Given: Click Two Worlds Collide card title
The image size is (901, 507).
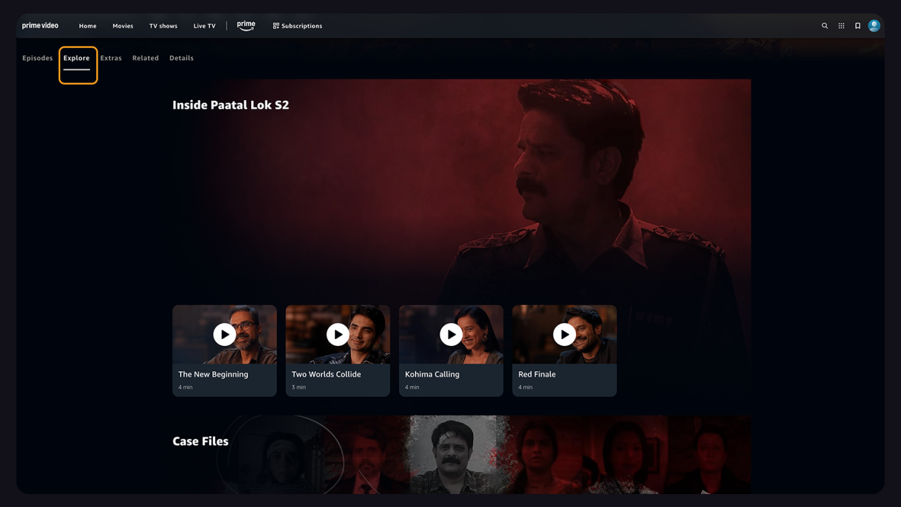Looking at the screenshot, I should pyautogui.click(x=326, y=374).
